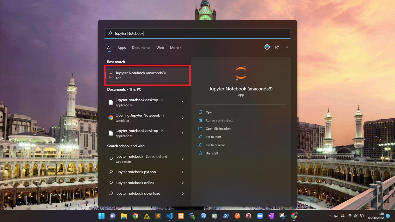This screenshot has width=395, height=222.
Task: Expand the 'jupyter notebook - See school' arrow
Action: pos(183,159)
